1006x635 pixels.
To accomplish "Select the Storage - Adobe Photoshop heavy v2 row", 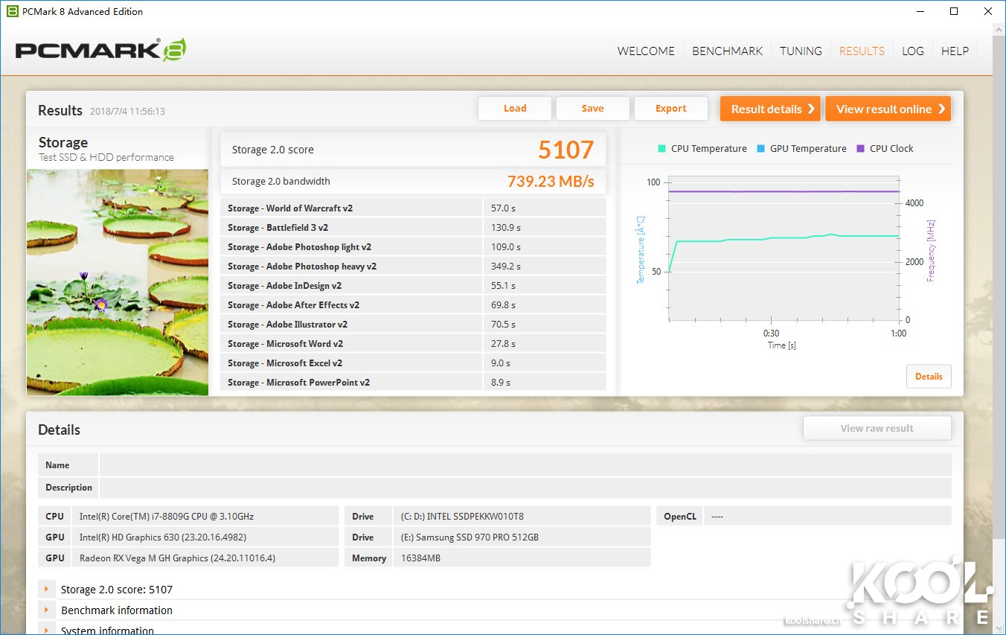I will point(413,267).
